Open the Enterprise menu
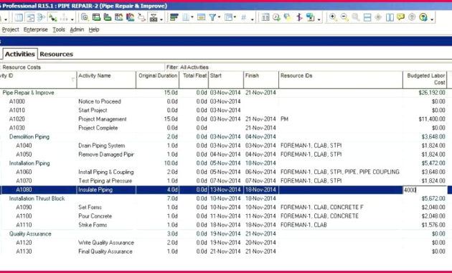This screenshot has height=273, width=452. pyautogui.click(x=36, y=29)
